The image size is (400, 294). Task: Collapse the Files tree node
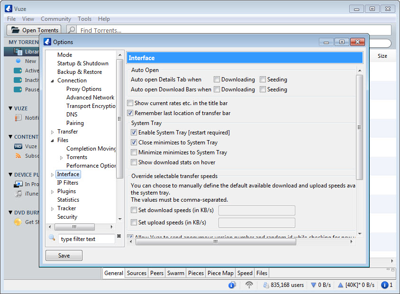(x=52, y=141)
